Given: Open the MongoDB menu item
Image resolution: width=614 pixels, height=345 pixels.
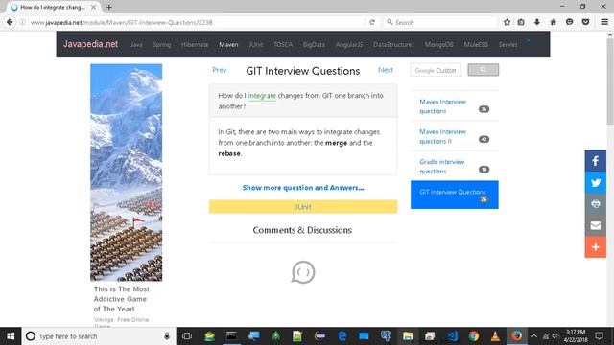Looking at the screenshot, I should click(x=439, y=45).
